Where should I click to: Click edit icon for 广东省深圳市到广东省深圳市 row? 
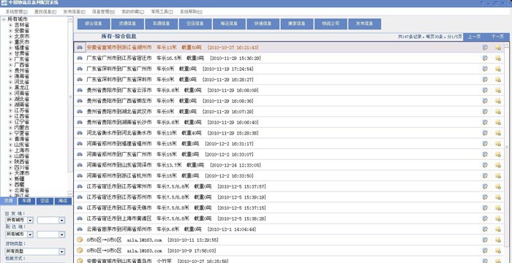485,80
